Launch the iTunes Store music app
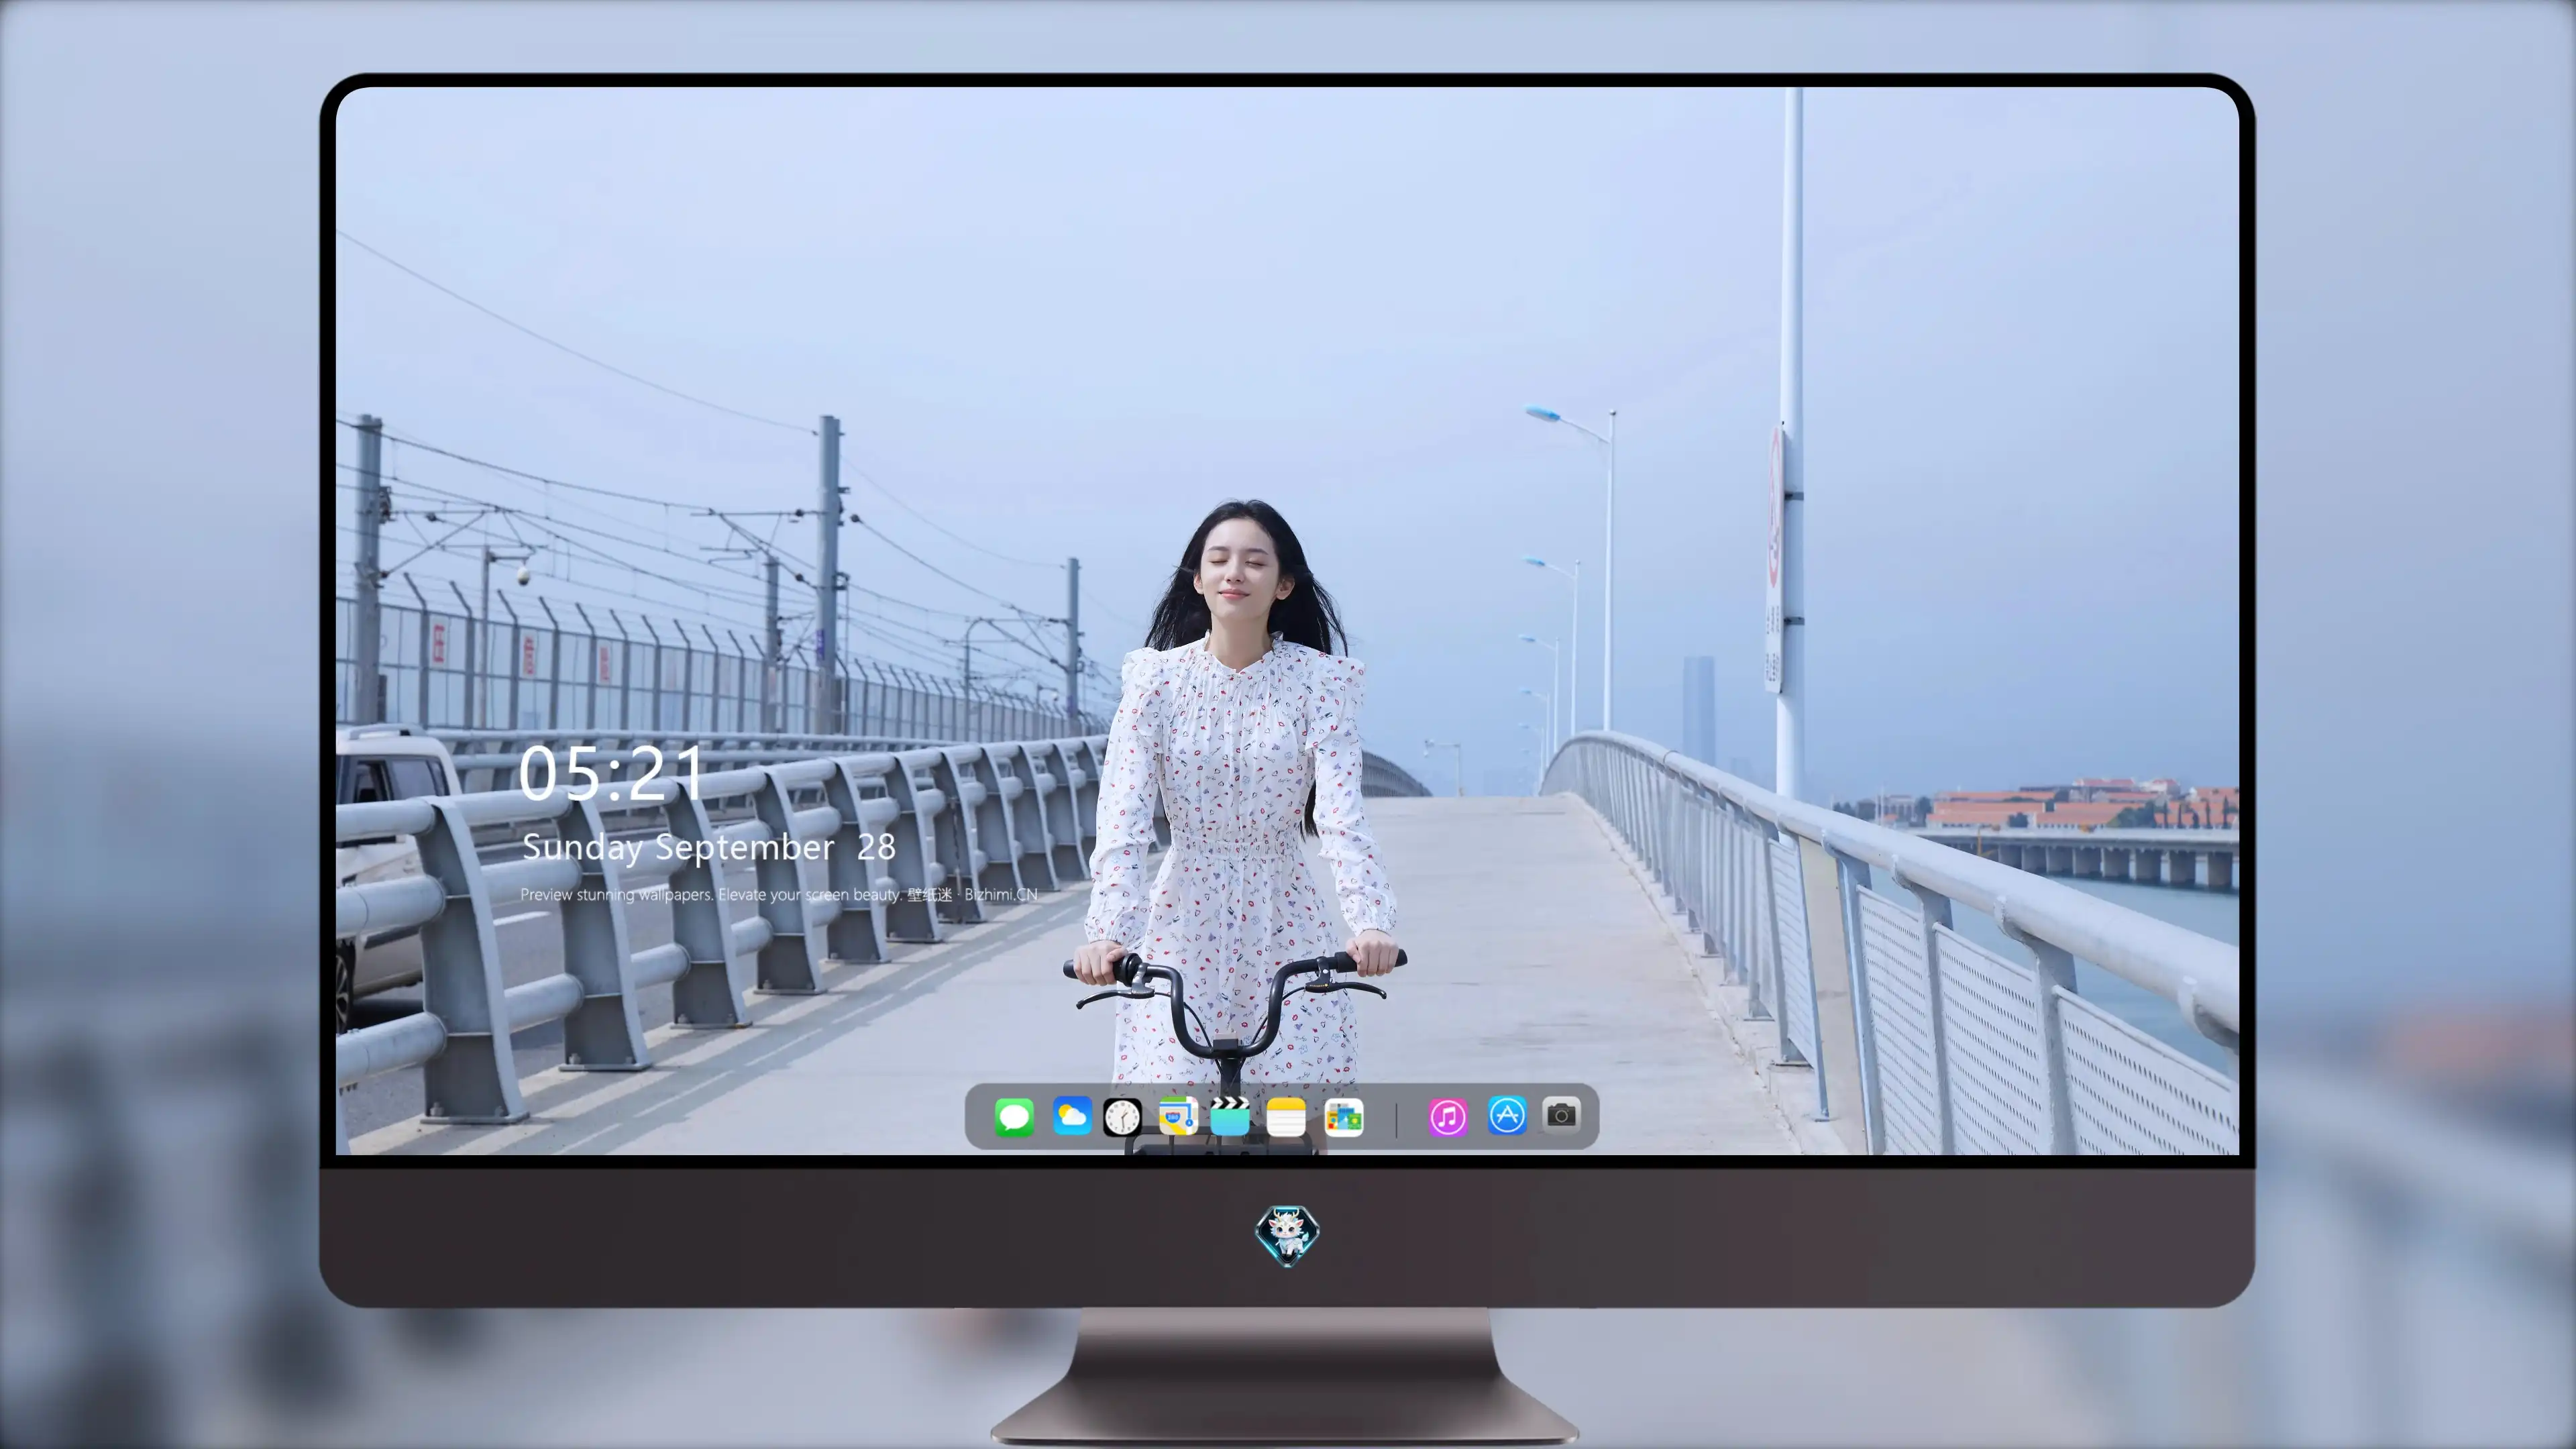 [x=1447, y=1116]
